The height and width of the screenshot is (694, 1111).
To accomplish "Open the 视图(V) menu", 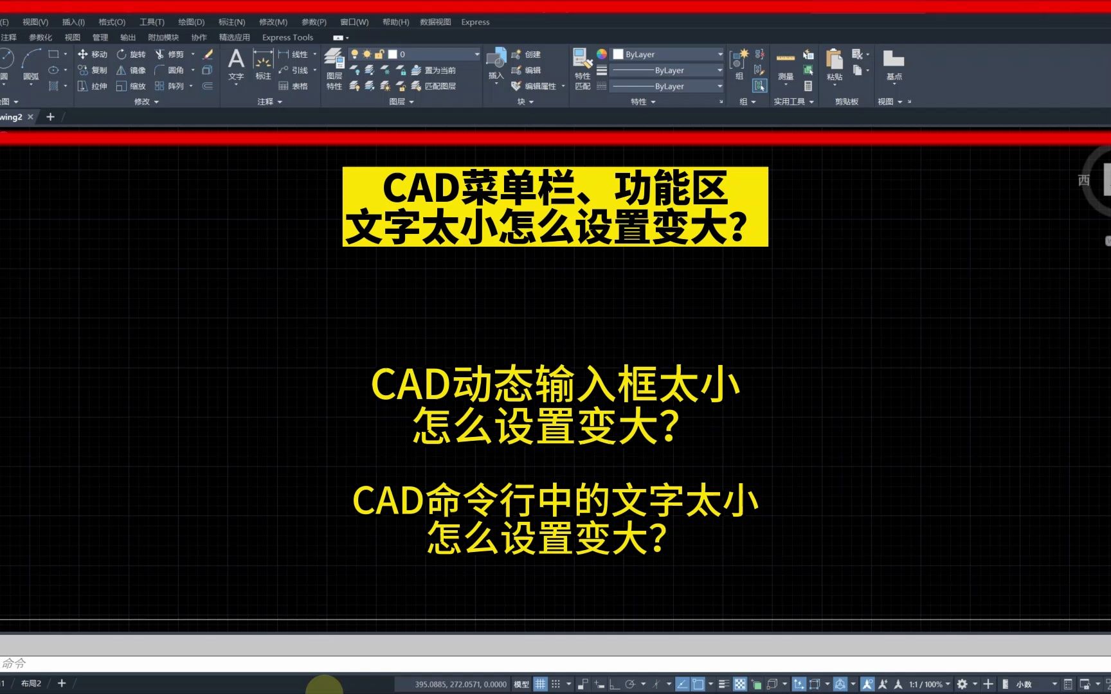I will (35, 22).
